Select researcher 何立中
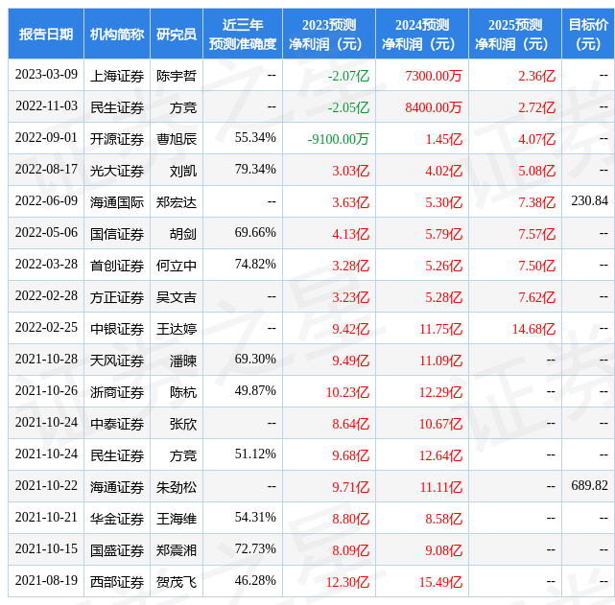The image size is (615, 605). 177,266
